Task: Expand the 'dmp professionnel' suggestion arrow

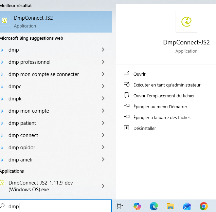Action: [x=103, y=62]
